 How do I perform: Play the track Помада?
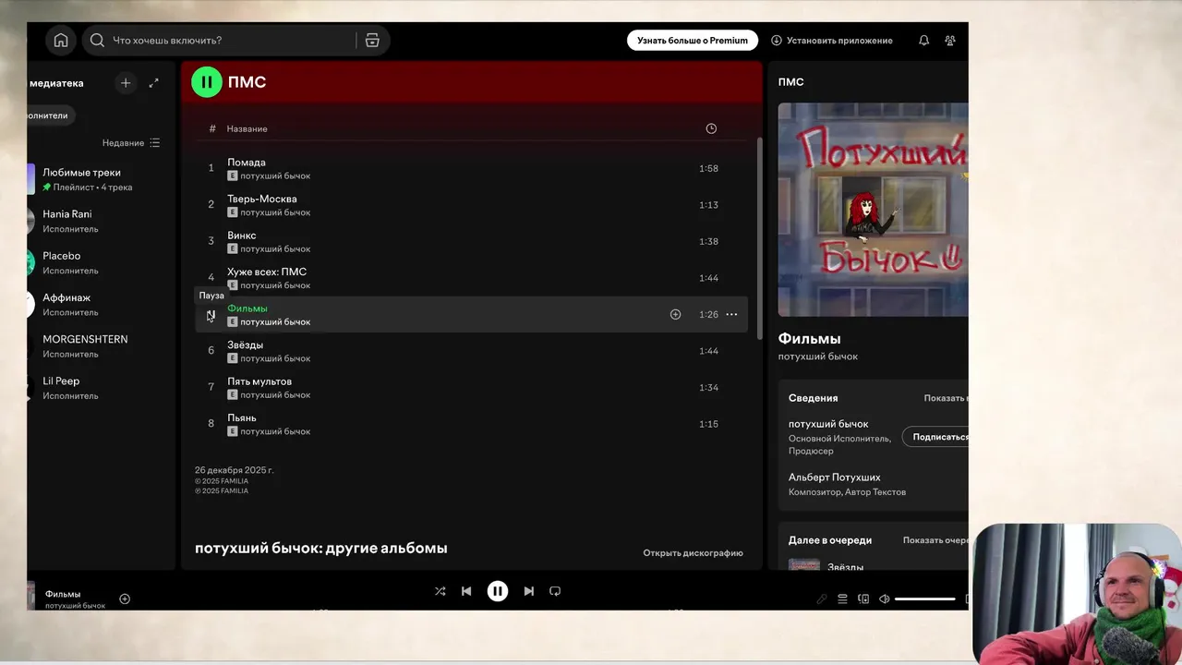[x=472, y=168]
